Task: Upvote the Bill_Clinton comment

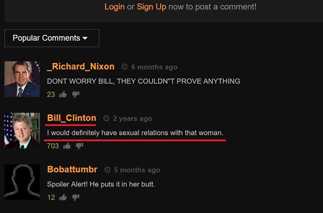Action: [67, 146]
